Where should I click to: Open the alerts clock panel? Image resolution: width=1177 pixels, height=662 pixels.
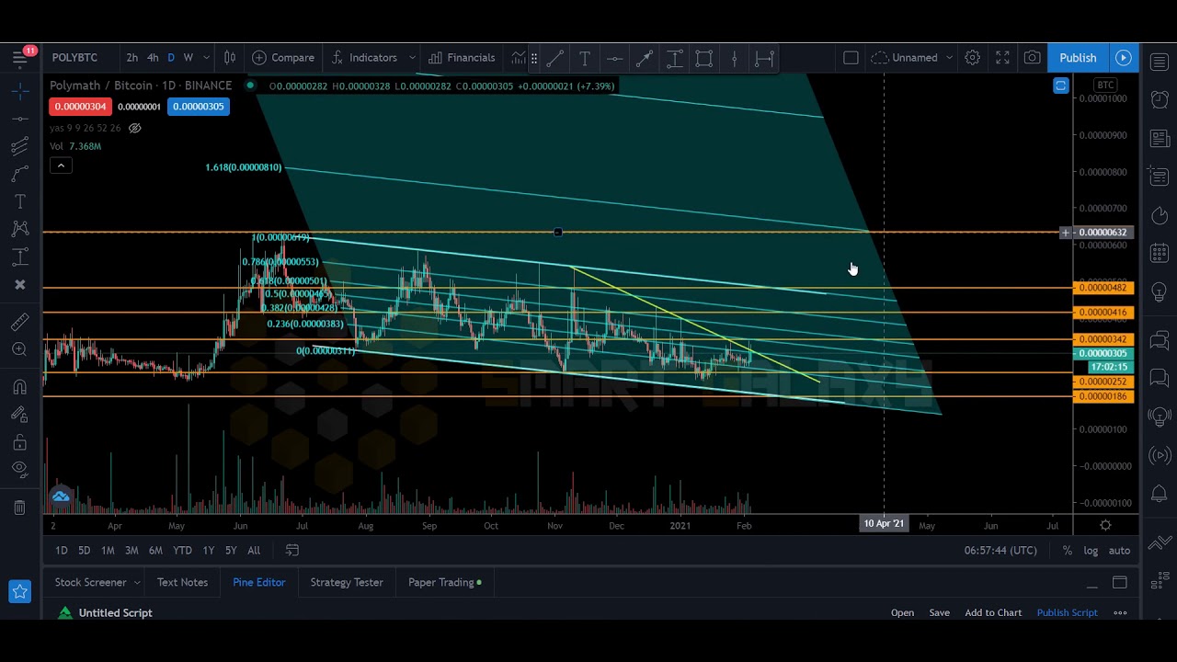(x=1160, y=99)
